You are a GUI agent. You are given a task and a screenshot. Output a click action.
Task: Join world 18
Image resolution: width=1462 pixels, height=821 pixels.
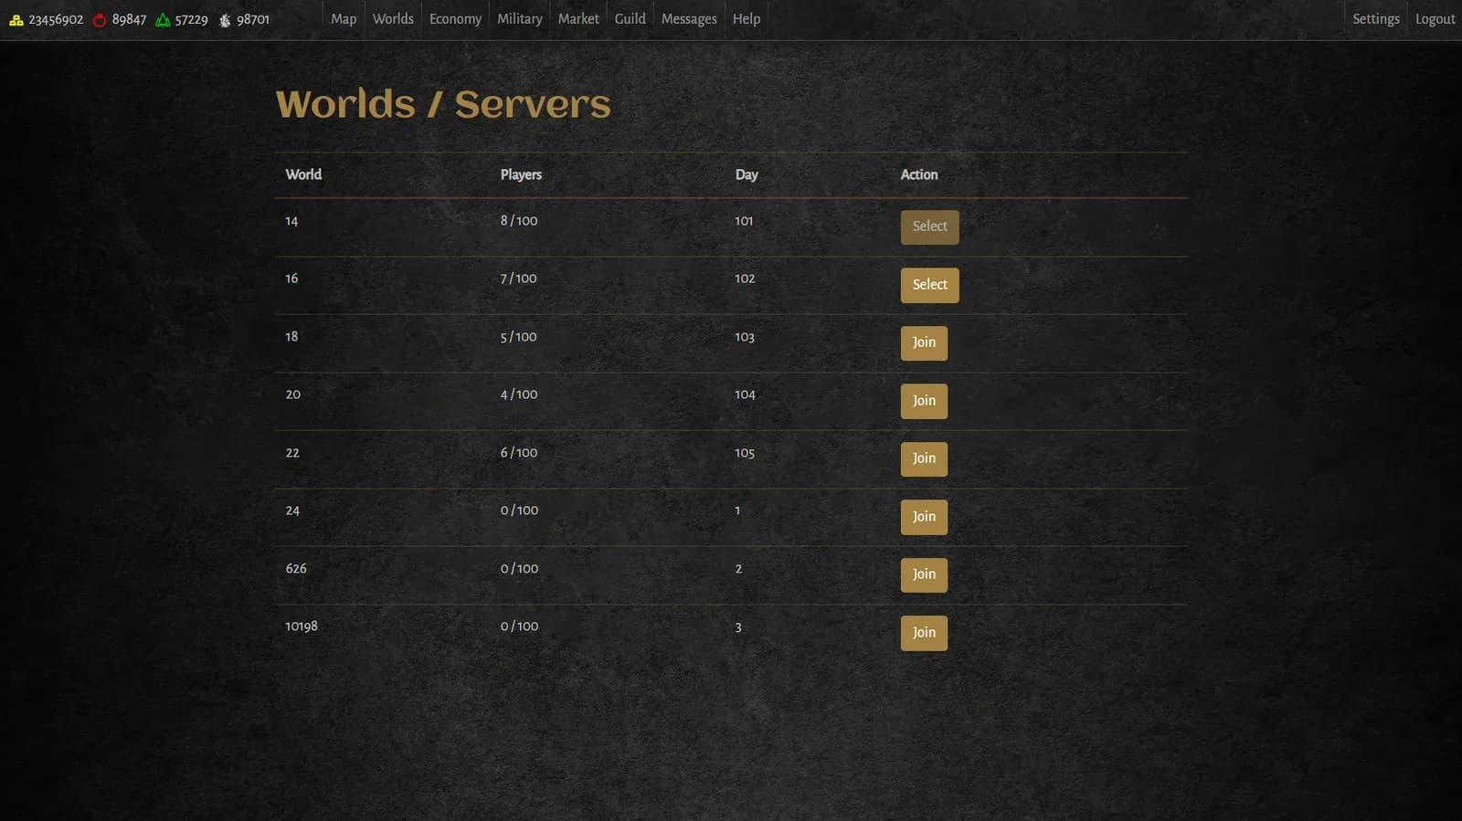click(924, 342)
